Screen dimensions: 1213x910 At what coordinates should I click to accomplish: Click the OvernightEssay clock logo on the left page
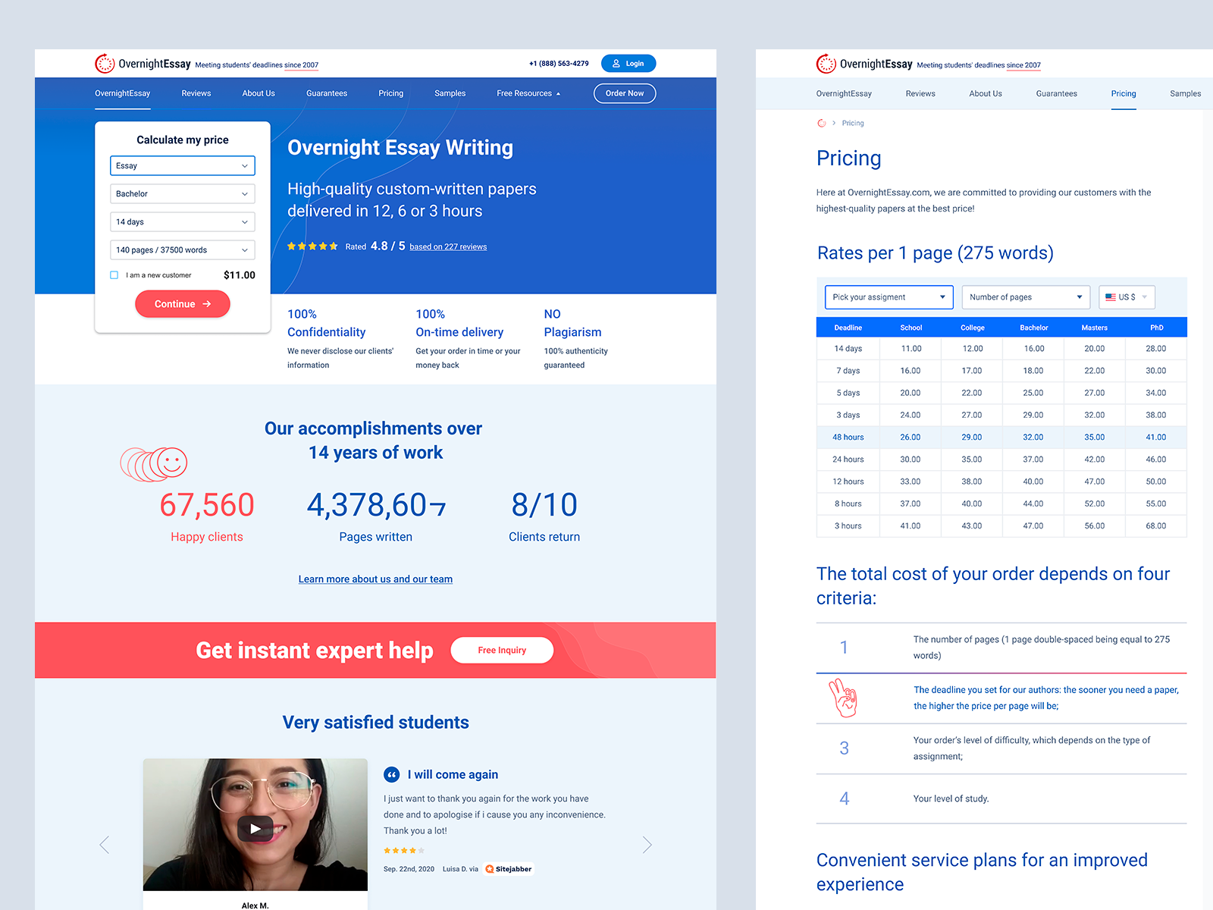coord(105,64)
